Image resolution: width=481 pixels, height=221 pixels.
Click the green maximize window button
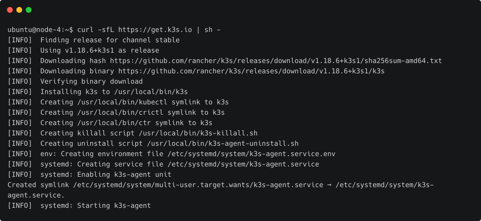29,10
